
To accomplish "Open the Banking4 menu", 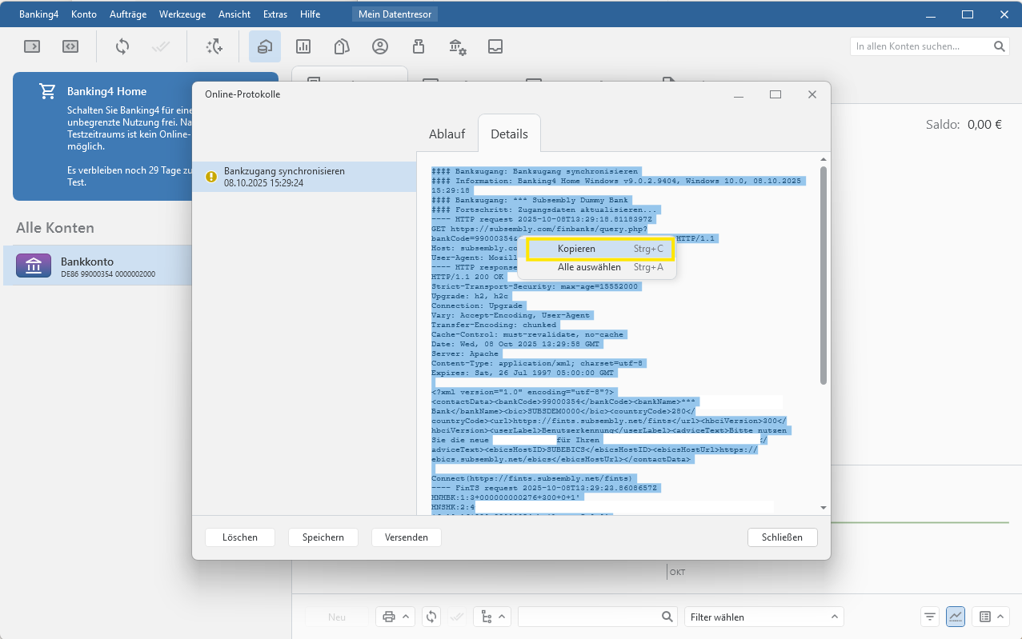I will point(38,14).
